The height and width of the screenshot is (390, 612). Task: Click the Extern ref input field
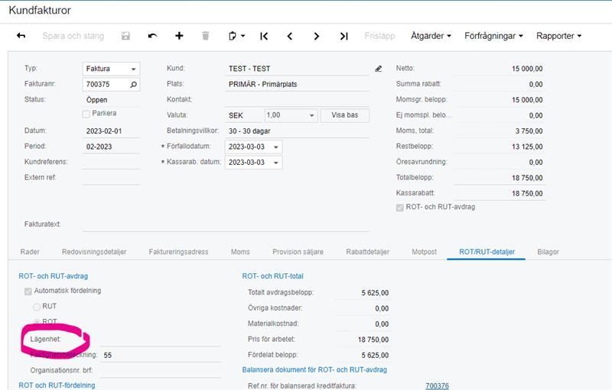coord(111,178)
